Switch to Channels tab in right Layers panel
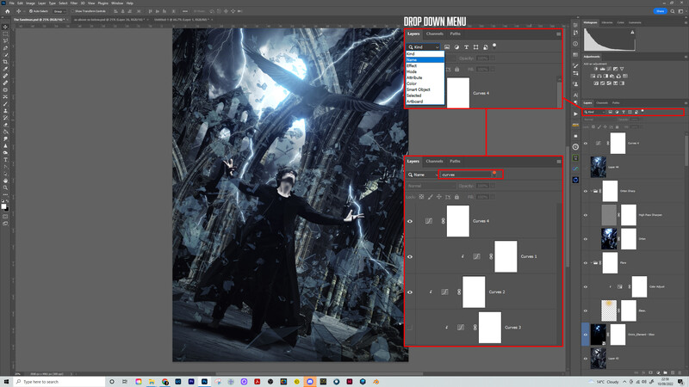This screenshot has width=689, height=387. tap(602, 102)
